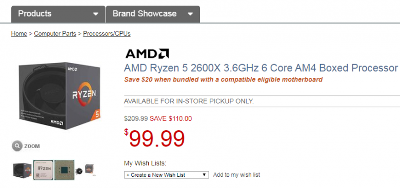The image size is (400, 188).
Task: Click the Save $20 bundle offer text
Action: click(223, 79)
